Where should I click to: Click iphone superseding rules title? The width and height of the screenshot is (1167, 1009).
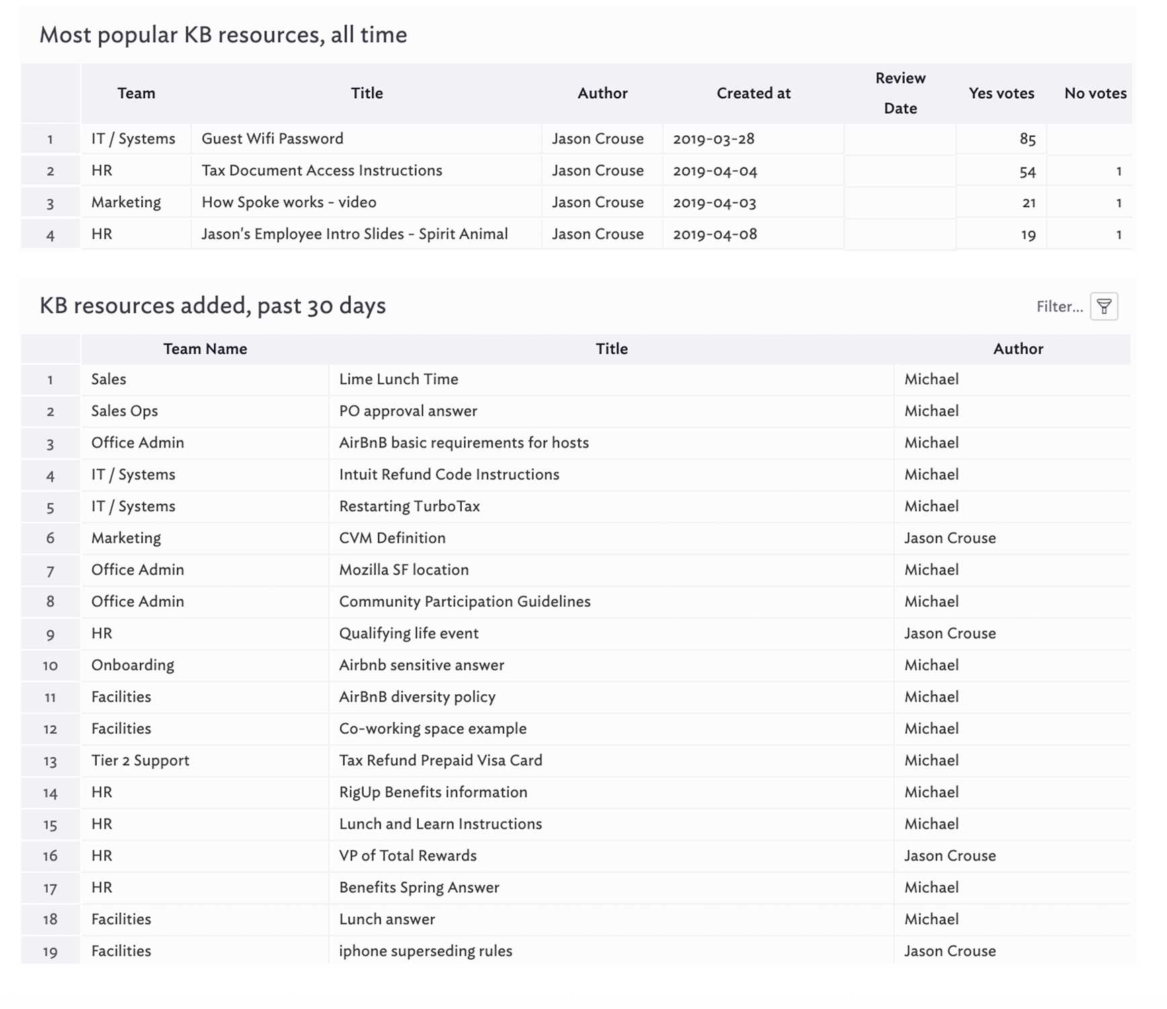426,951
